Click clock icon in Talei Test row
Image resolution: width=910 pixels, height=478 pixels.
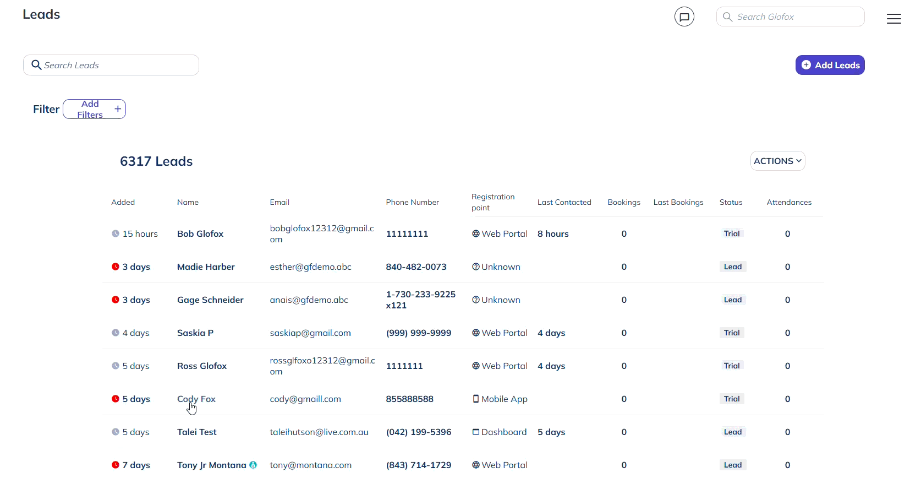(116, 432)
